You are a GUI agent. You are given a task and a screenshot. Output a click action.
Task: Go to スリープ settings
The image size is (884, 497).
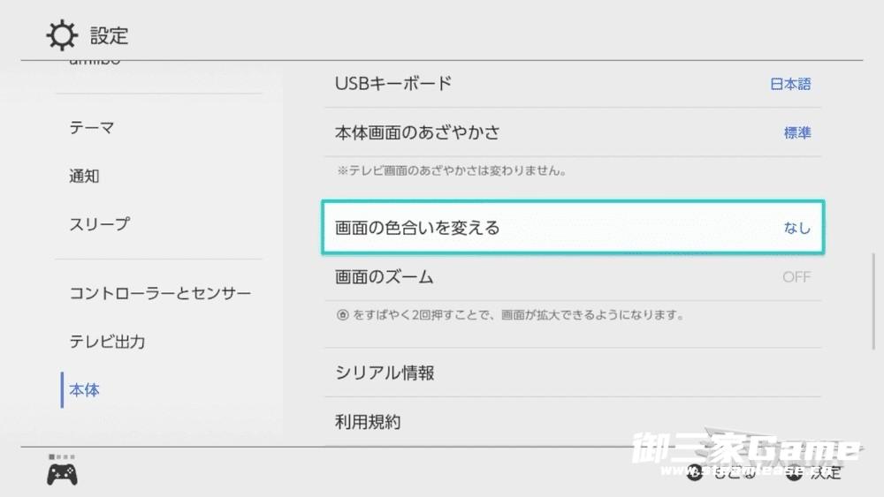[99, 224]
